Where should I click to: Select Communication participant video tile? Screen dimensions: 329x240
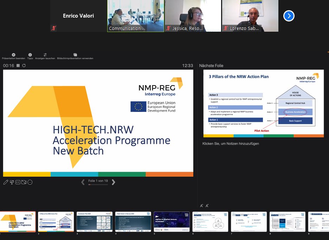click(x=136, y=16)
